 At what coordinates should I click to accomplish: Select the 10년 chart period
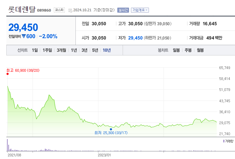[x=107, y=50]
